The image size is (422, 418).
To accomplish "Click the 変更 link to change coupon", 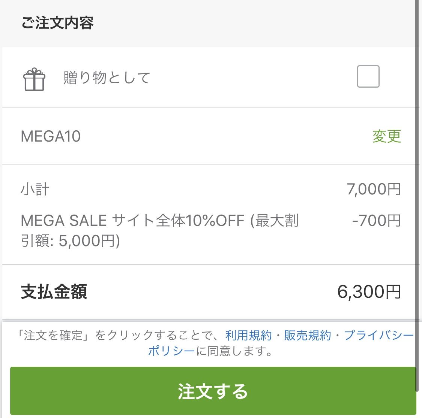I will 386,136.
